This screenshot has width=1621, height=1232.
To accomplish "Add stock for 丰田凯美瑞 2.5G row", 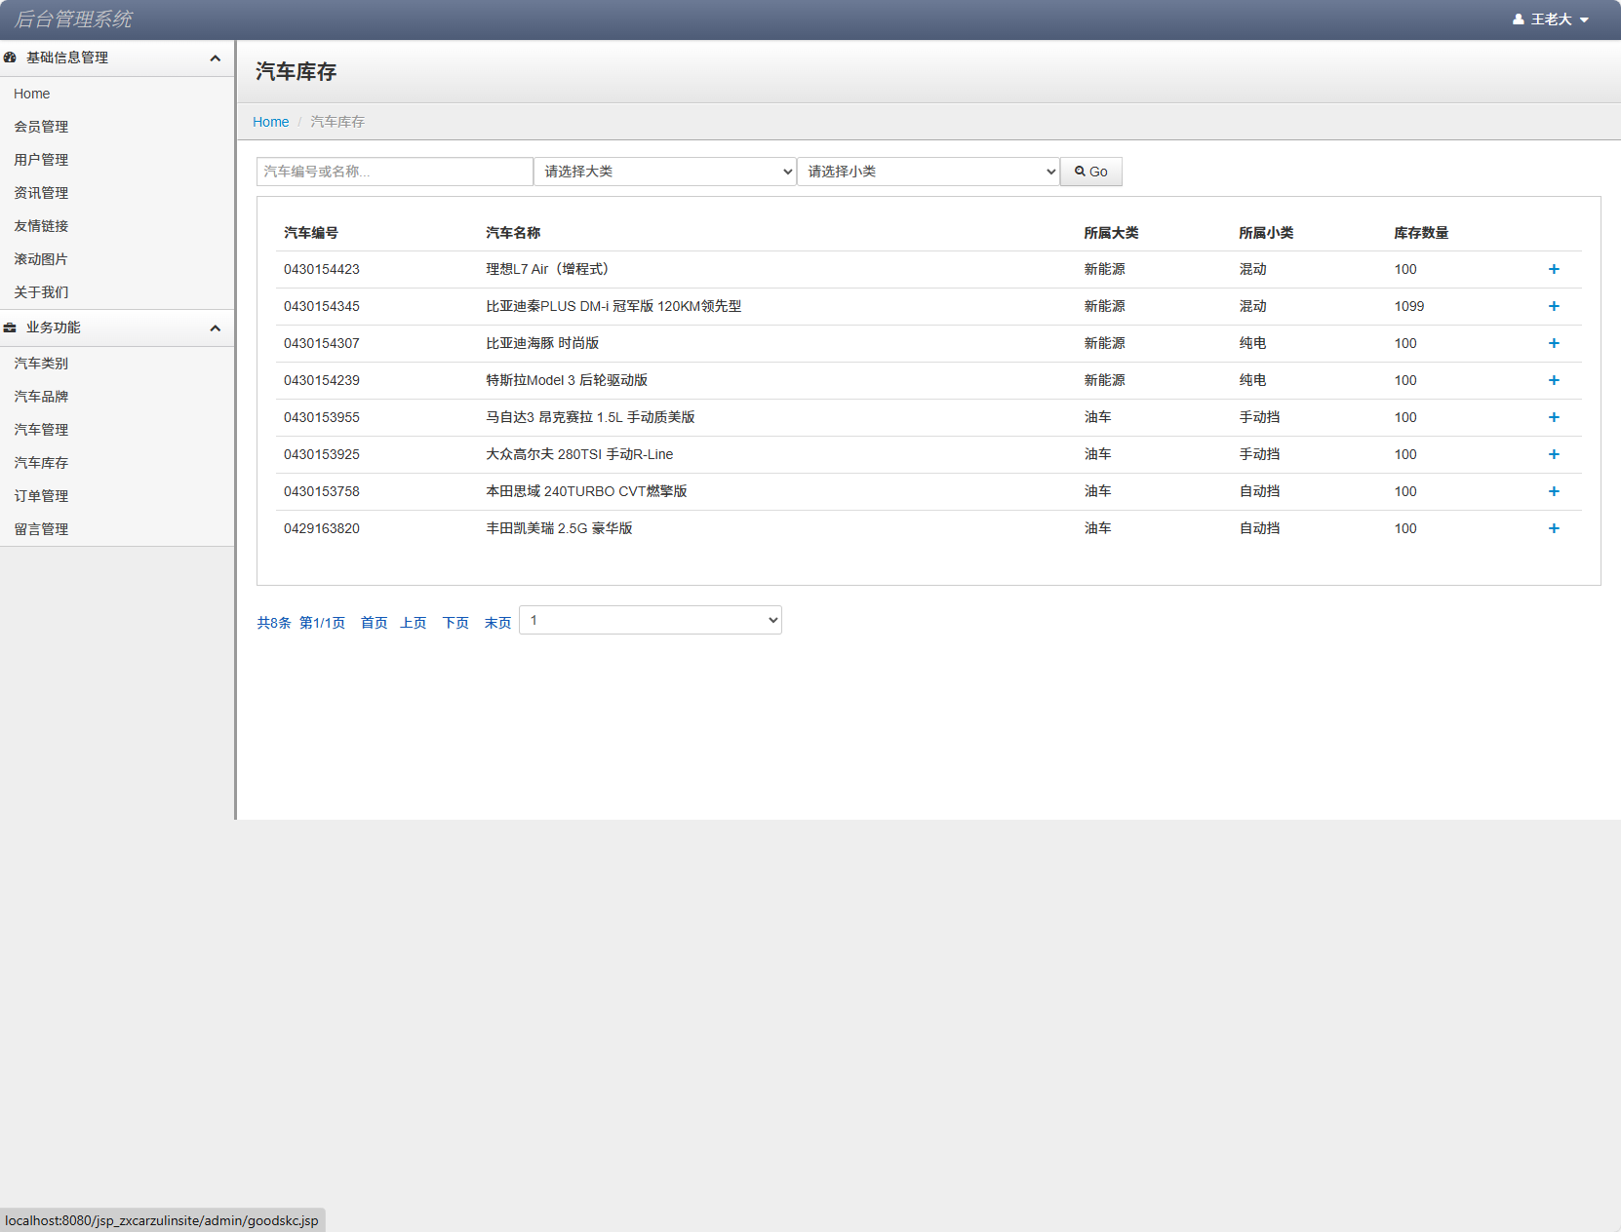I will (1554, 528).
